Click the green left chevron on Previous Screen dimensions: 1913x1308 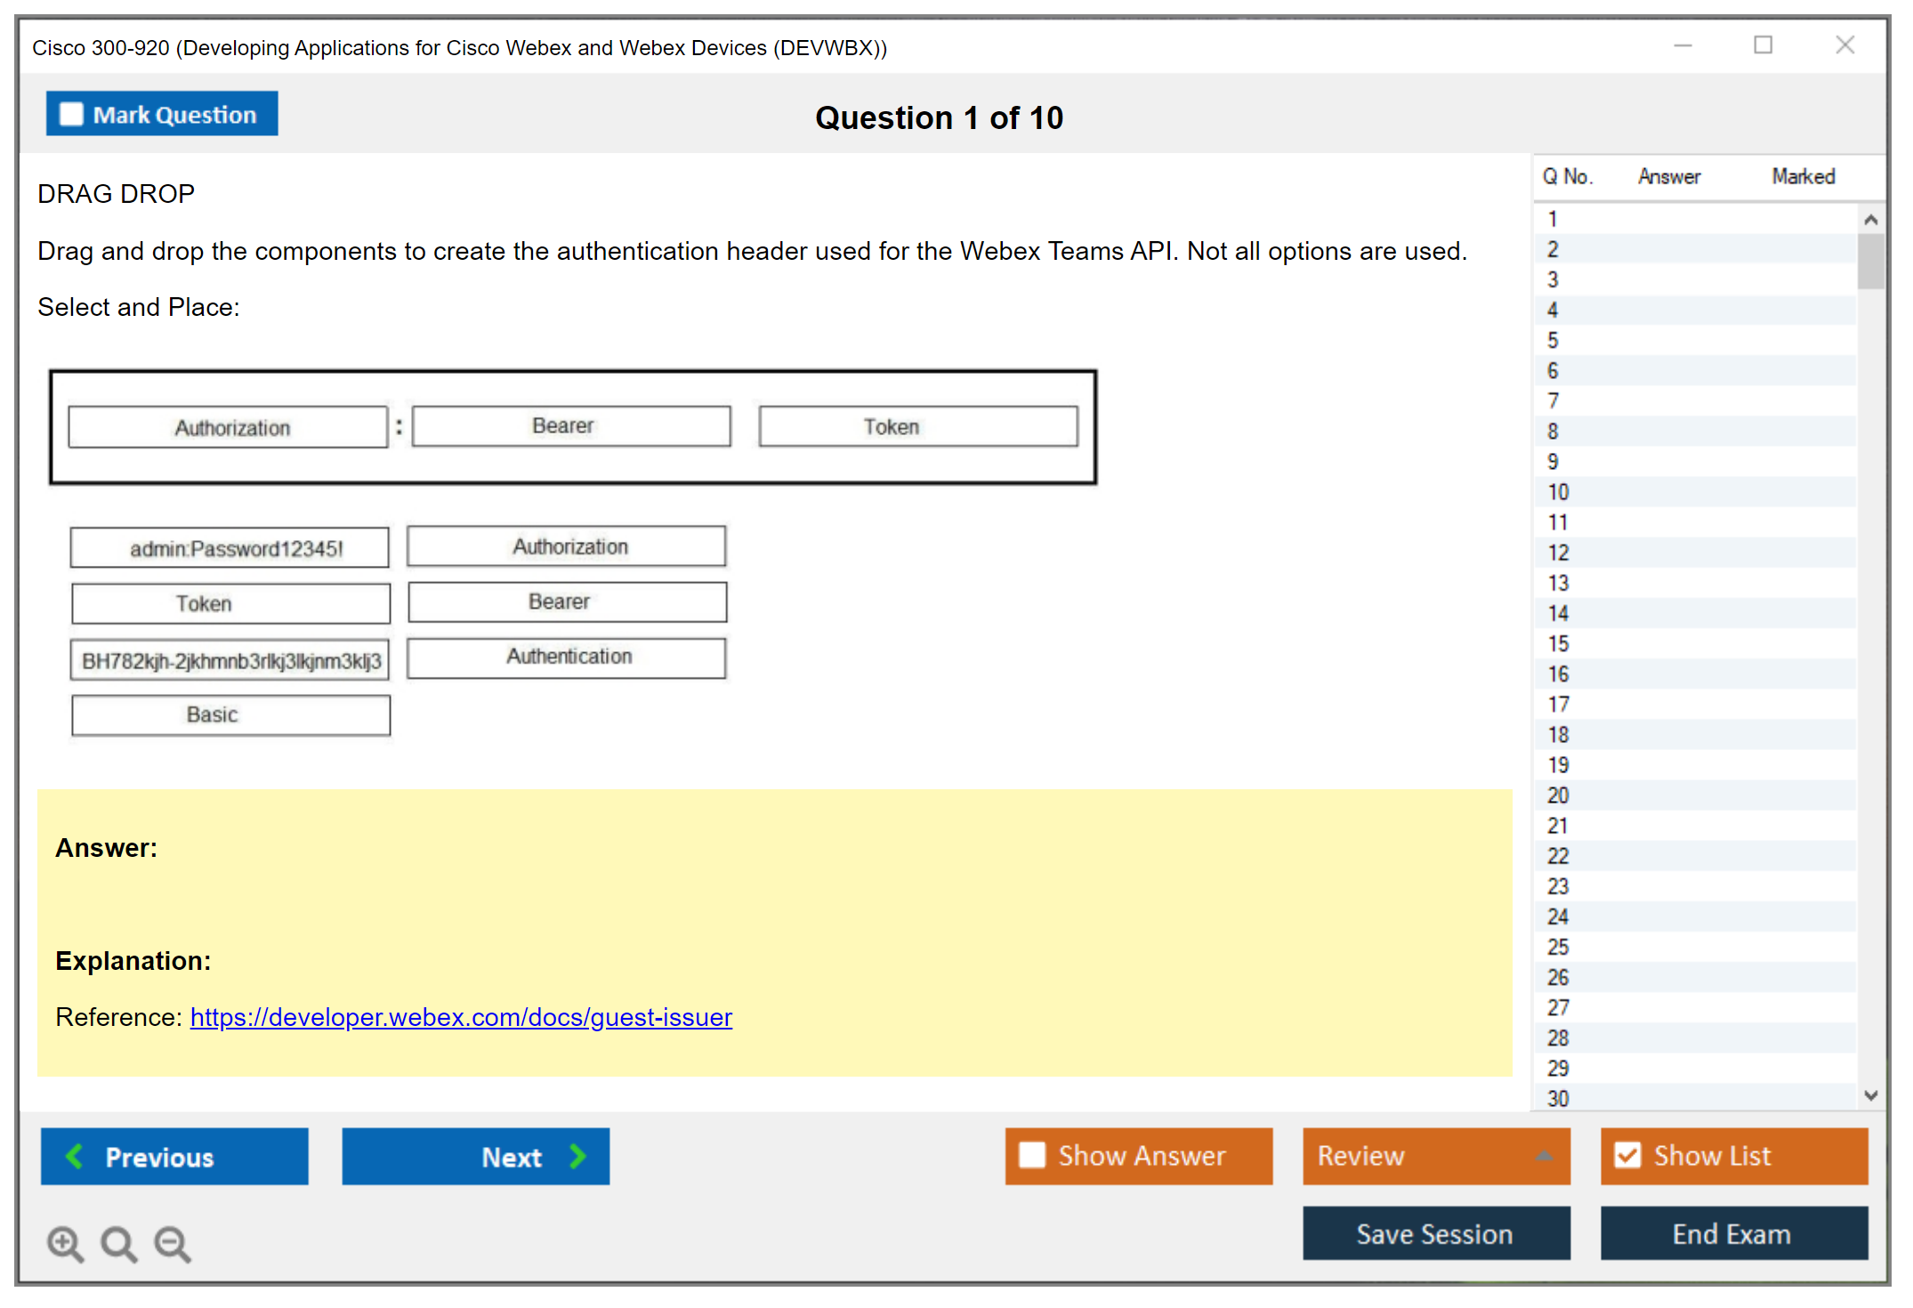pos(75,1157)
